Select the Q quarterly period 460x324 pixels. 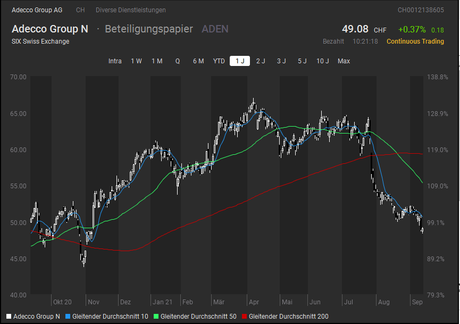click(177, 61)
